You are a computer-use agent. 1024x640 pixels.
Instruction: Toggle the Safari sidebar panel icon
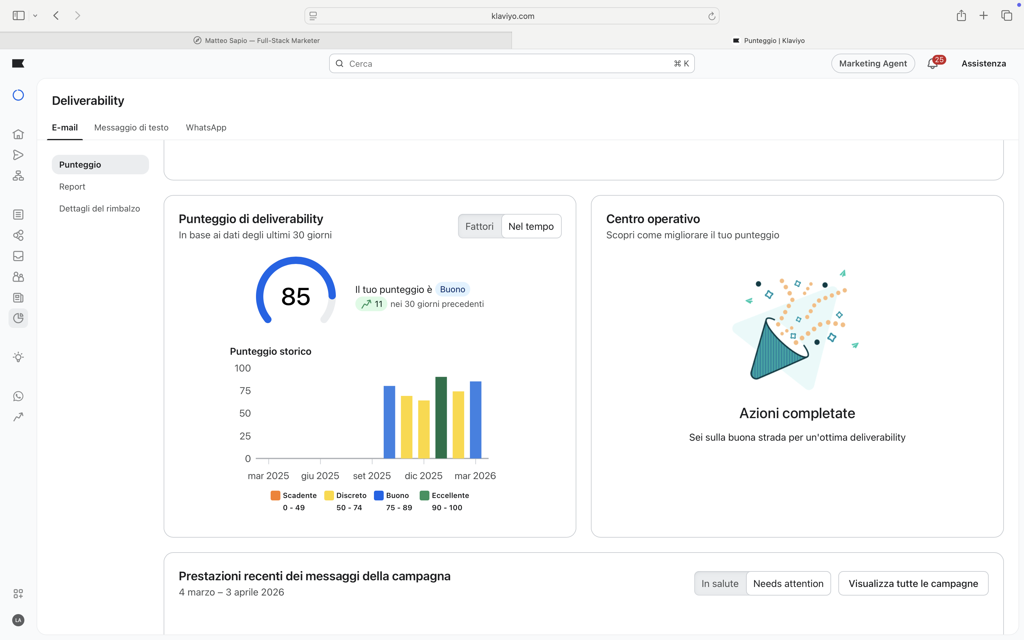(19, 16)
